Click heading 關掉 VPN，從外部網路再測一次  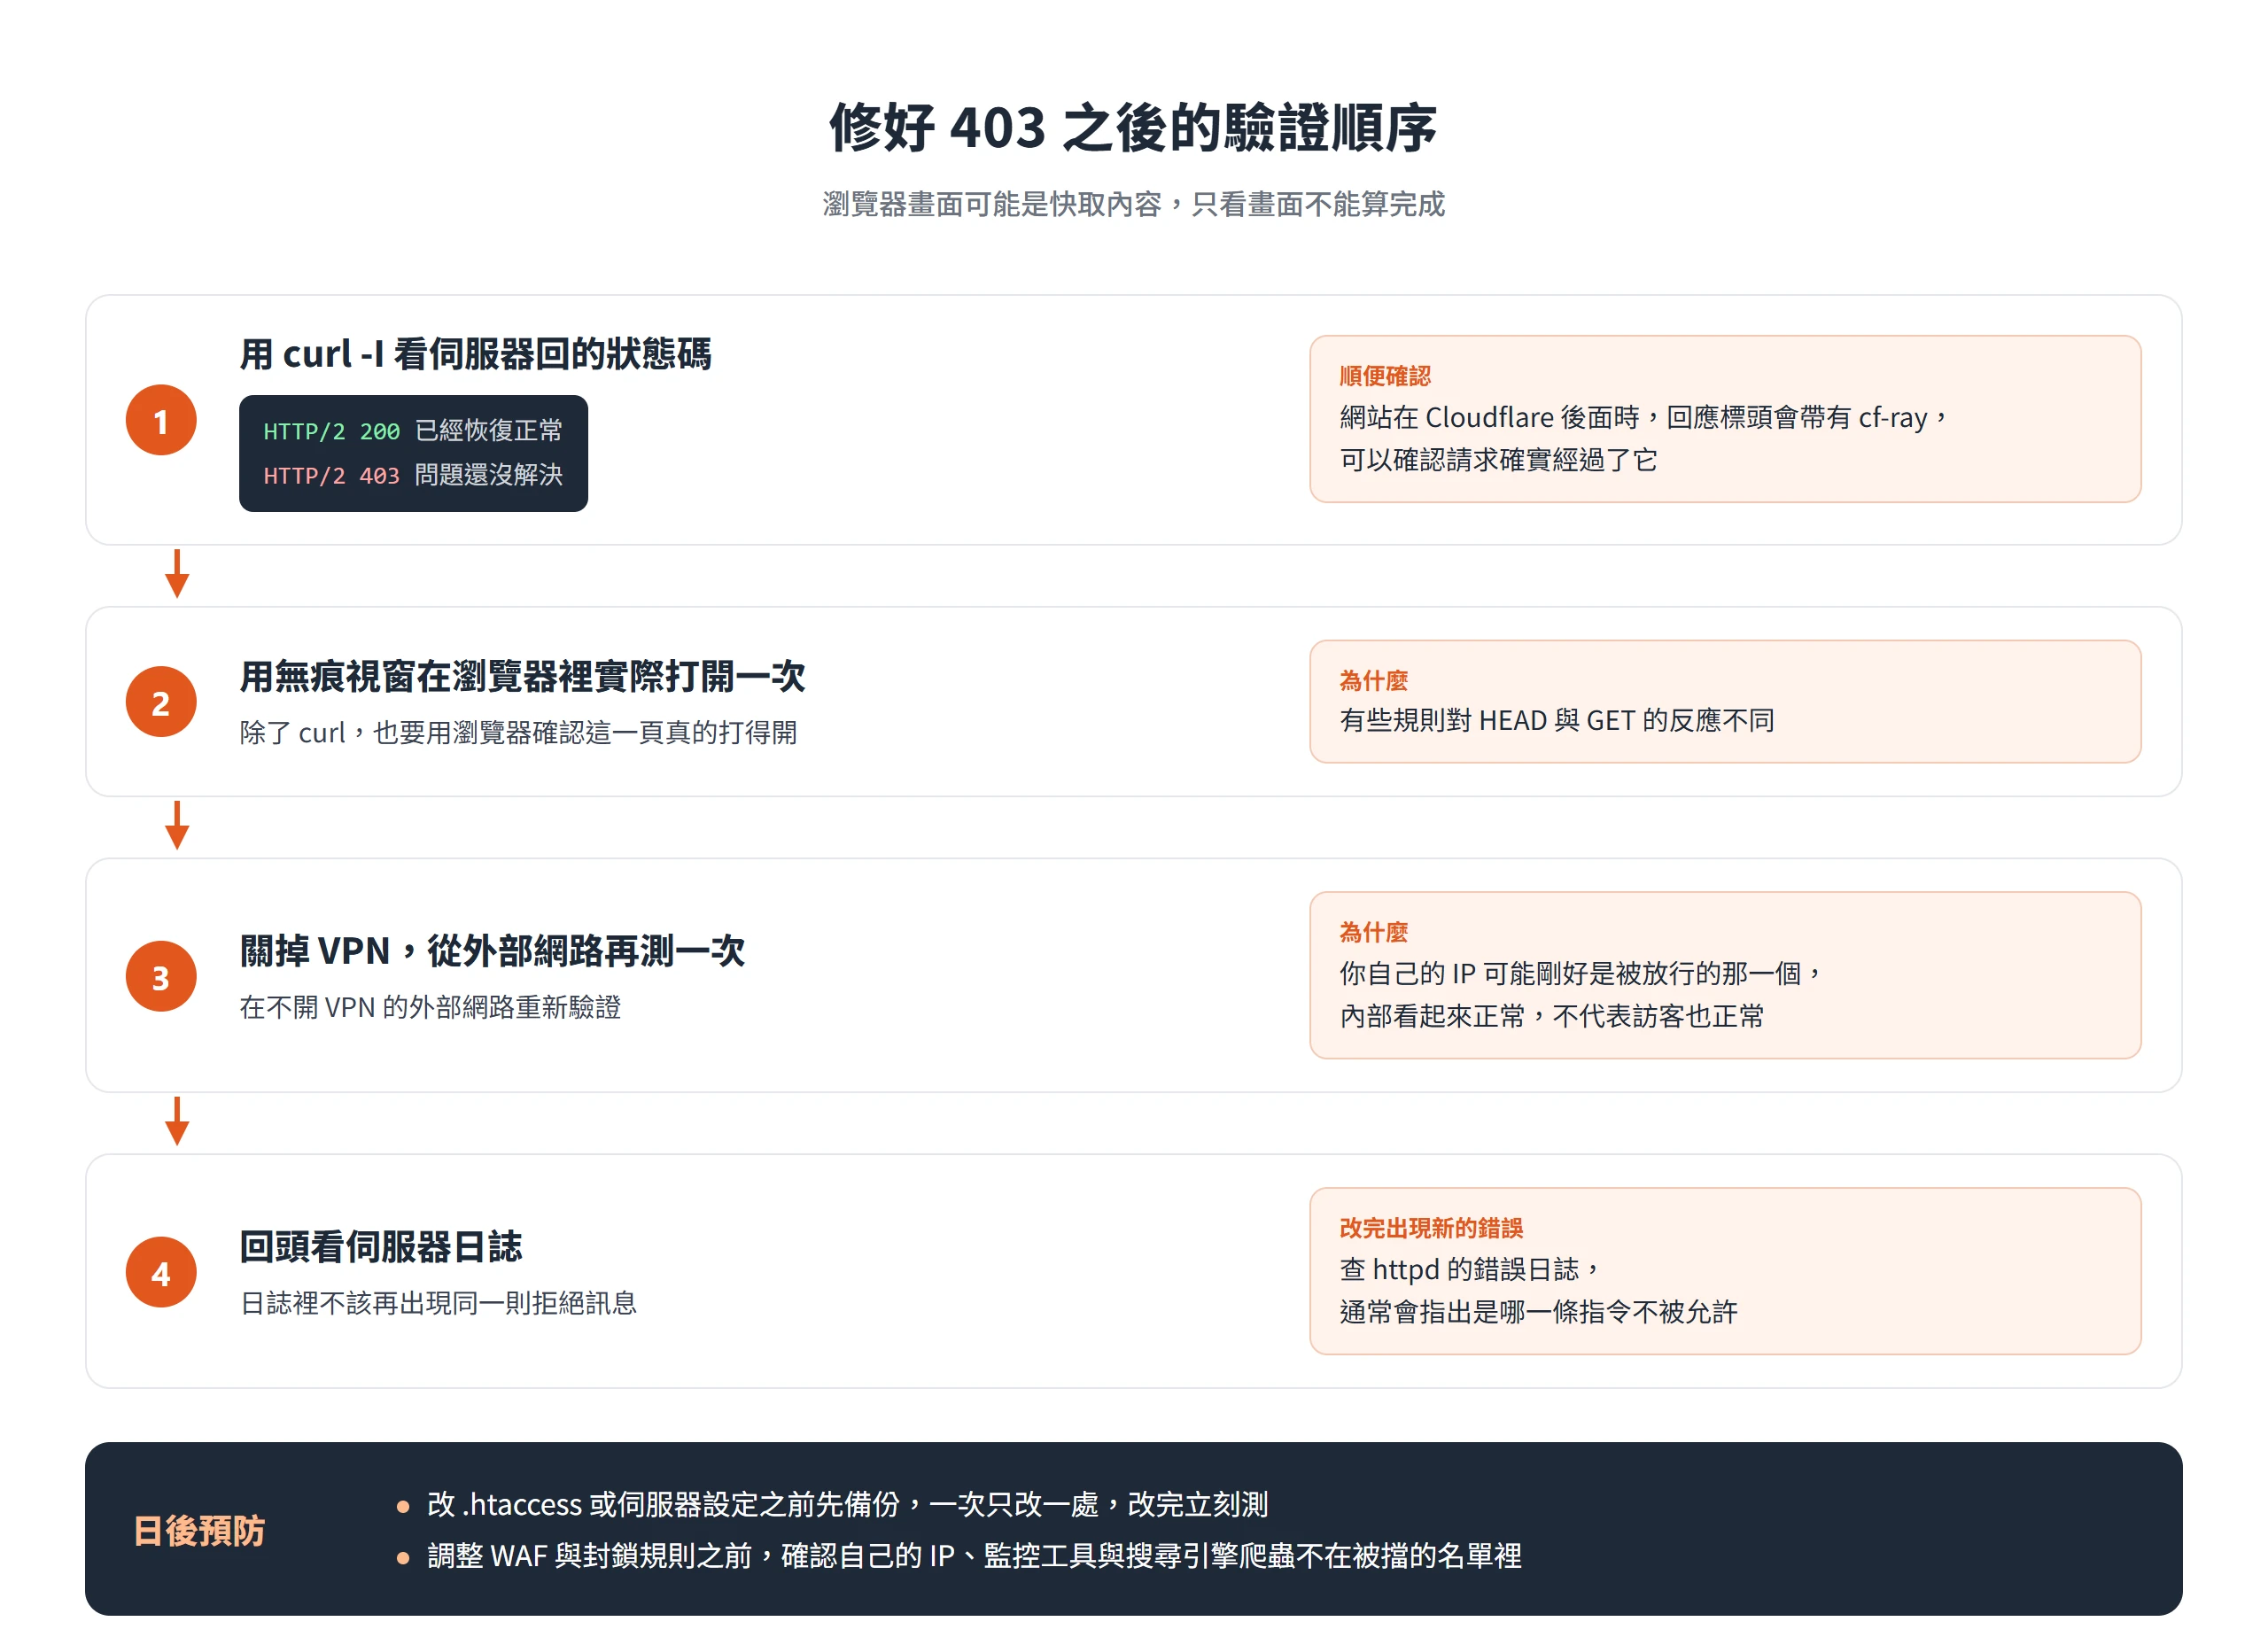[x=492, y=950]
